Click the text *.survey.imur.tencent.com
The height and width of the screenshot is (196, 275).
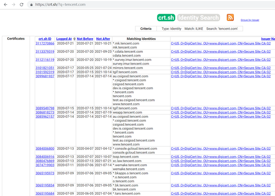(132, 60)
